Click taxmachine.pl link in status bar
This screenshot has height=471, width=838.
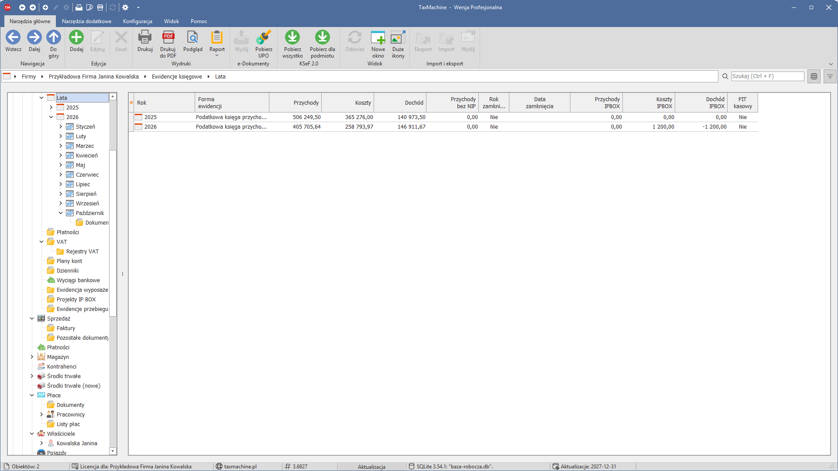[240, 466]
